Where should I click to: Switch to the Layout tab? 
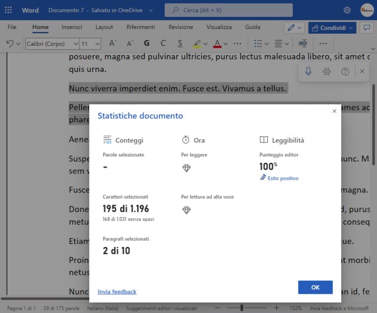104,27
